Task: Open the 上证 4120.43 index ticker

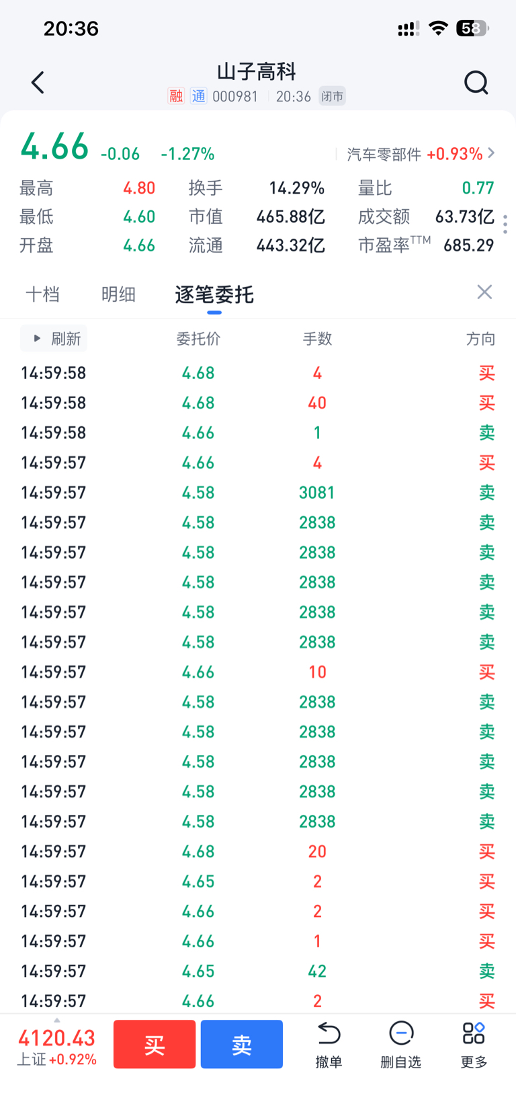Action: point(56,1045)
